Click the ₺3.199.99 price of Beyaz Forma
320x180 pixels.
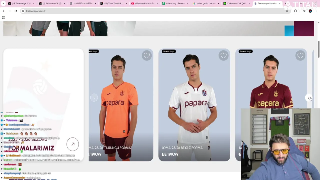tap(170, 154)
